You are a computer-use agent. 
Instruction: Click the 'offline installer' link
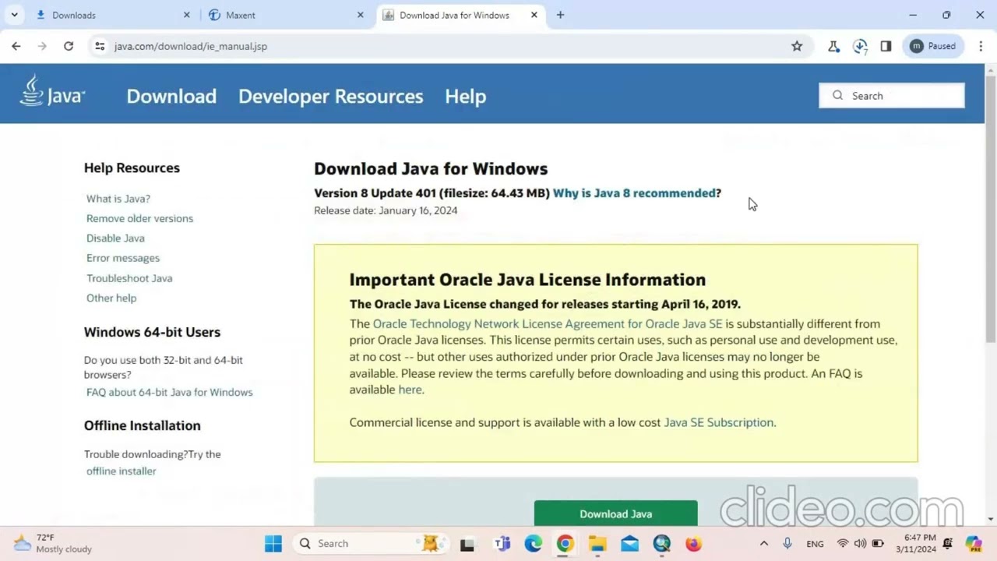coord(122,471)
